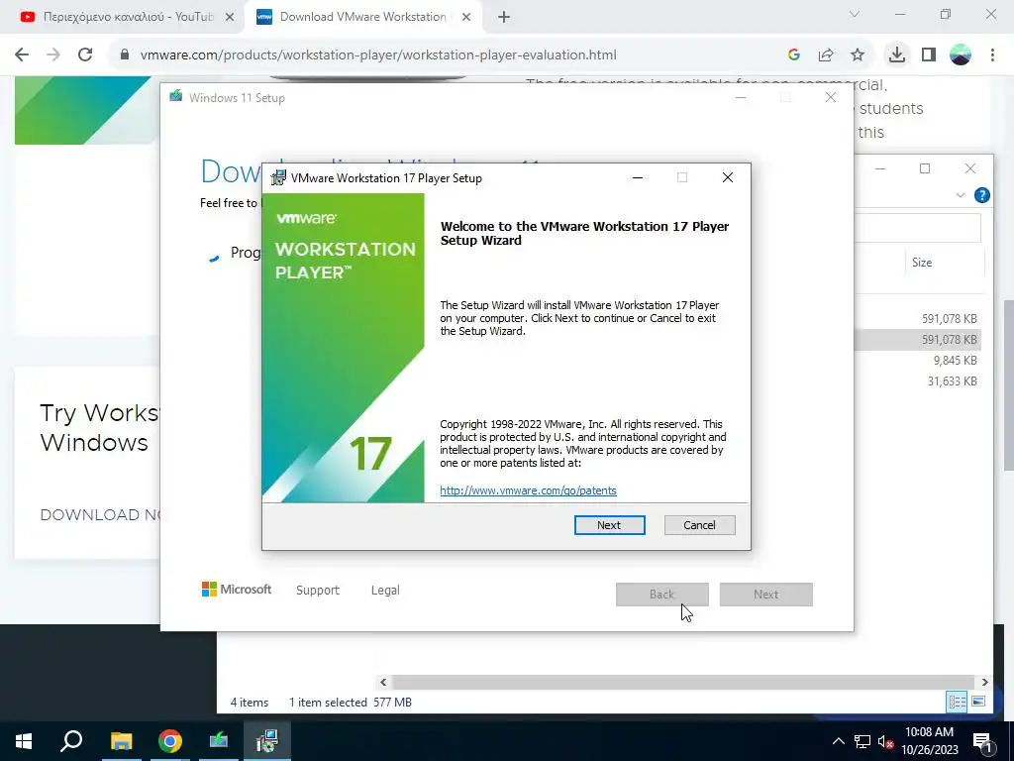Select the 9,845 KB file row
Screen dimensions: 1014x761
pos(918,360)
